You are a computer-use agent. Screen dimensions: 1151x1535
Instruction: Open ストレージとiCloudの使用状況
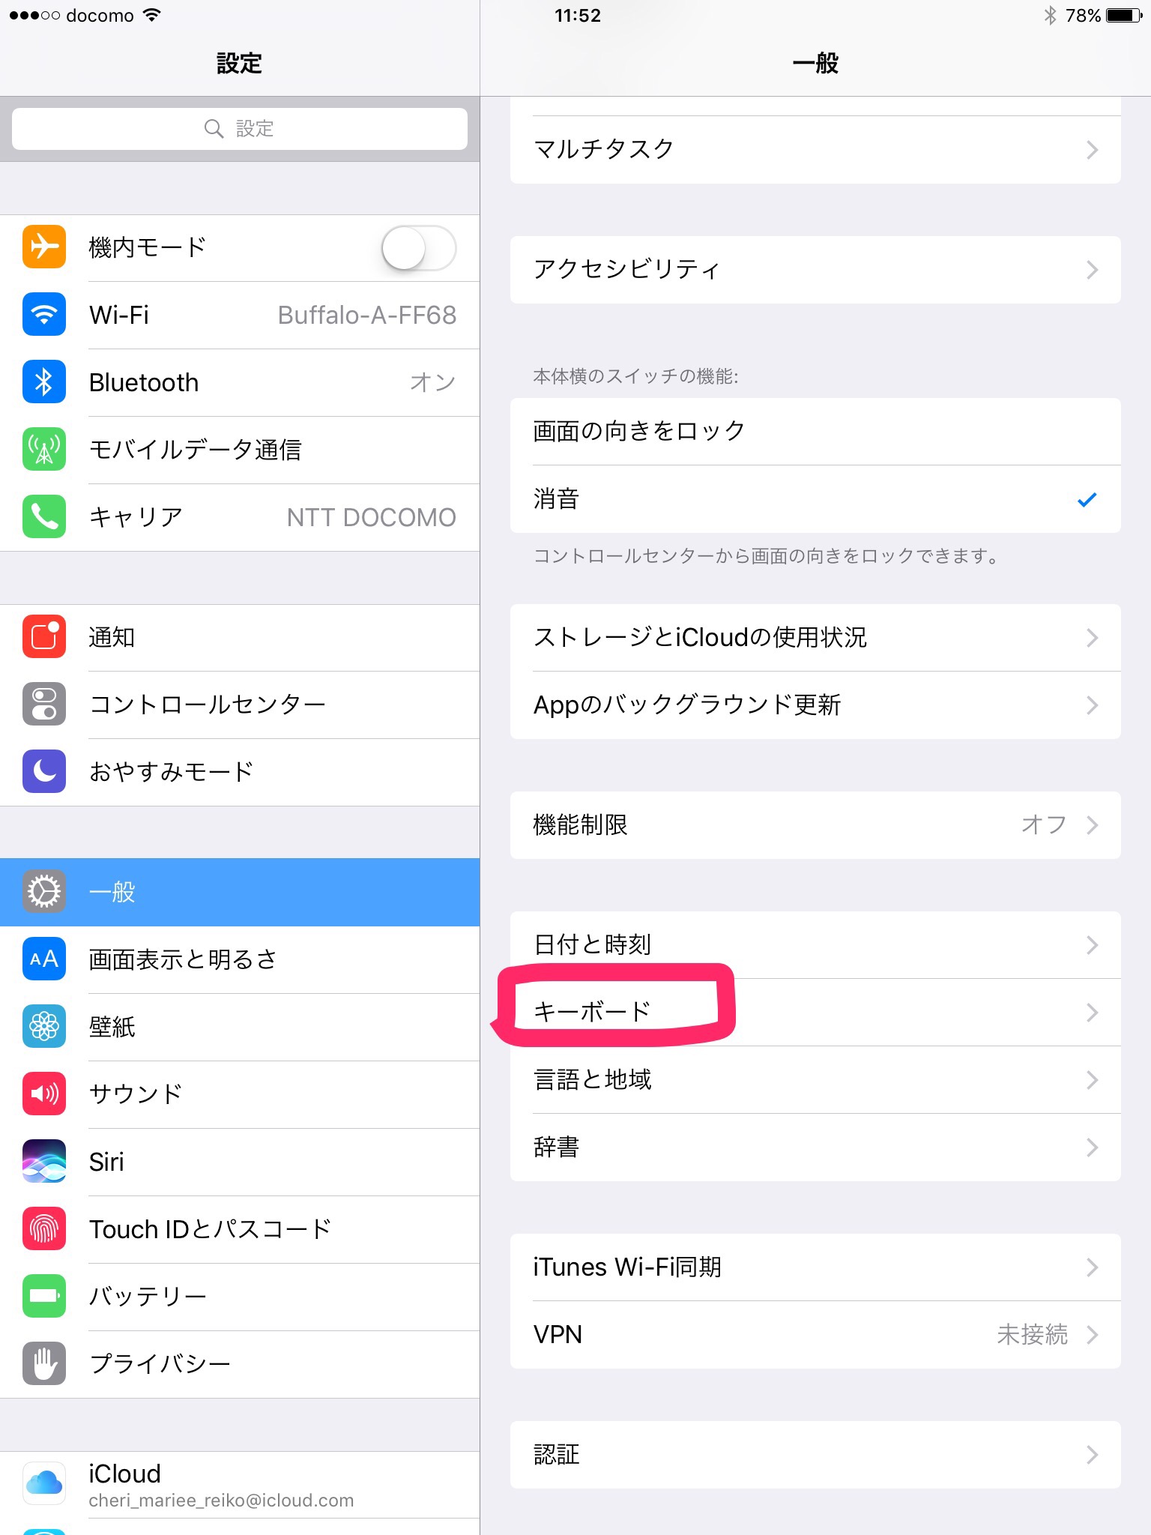tap(815, 638)
